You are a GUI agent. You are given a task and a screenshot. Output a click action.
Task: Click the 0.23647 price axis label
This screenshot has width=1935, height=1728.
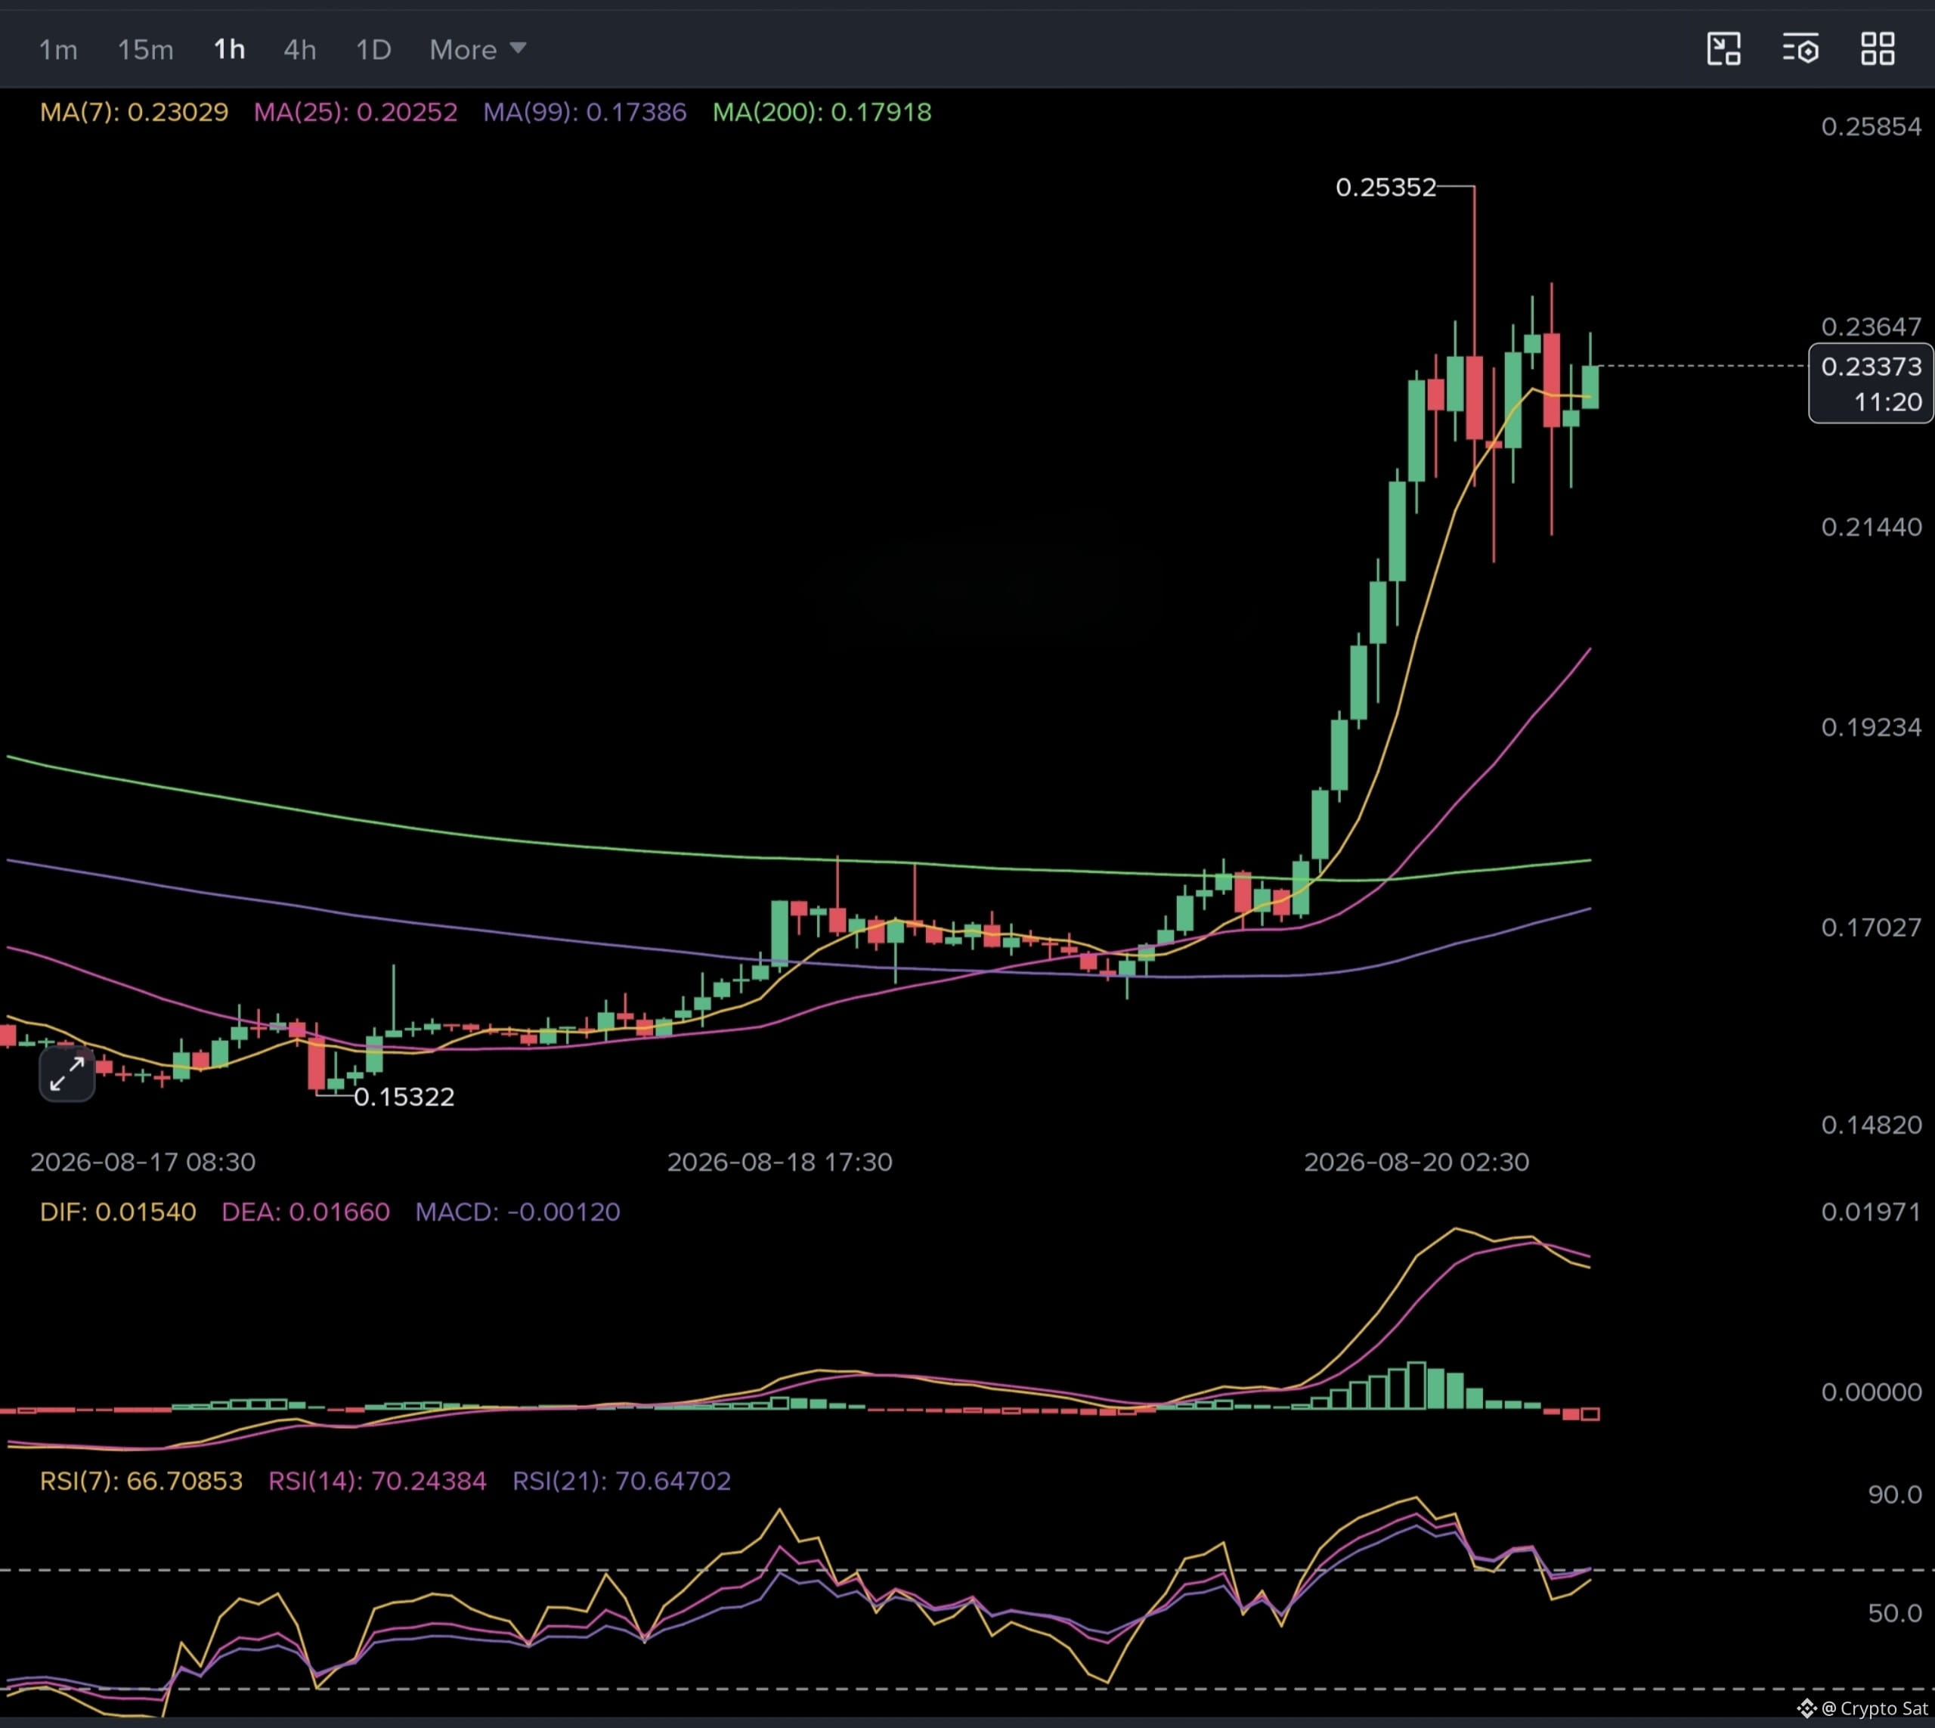(x=1872, y=327)
